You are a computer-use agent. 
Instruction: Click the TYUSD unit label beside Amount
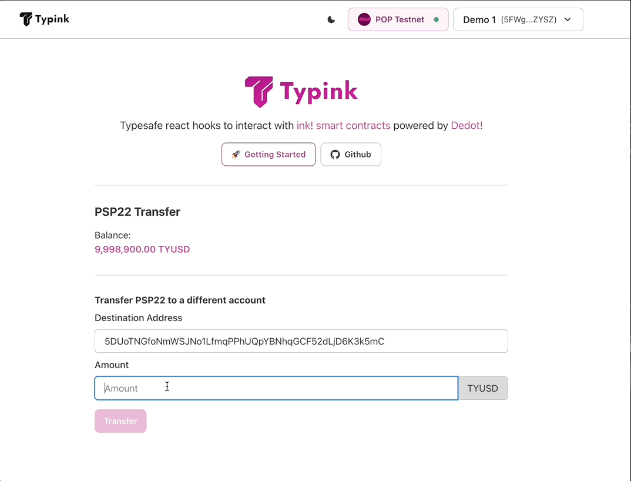coord(482,388)
